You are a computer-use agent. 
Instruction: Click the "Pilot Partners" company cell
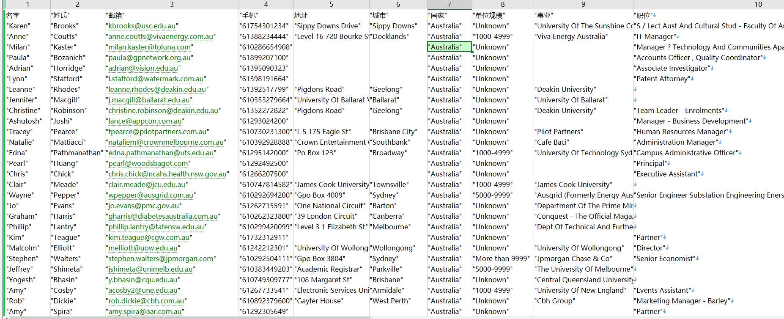coord(583,132)
